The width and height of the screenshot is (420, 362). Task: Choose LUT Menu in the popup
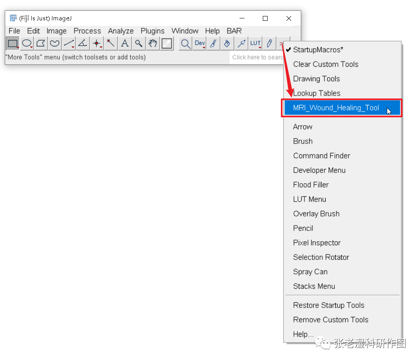[x=342, y=199]
